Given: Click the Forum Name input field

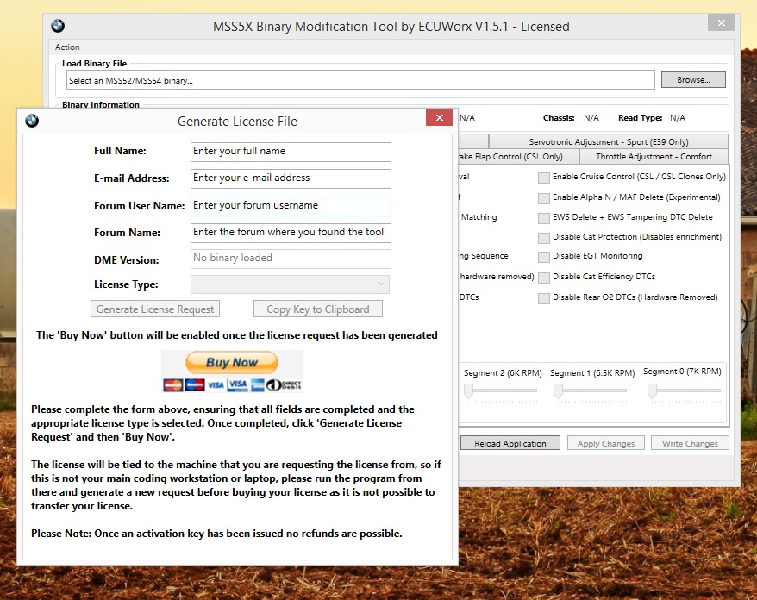Looking at the screenshot, I should pyautogui.click(x=291, y=233).
